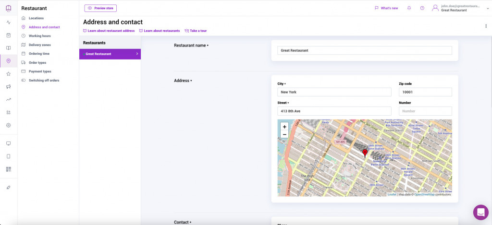The width and height of the screenshot is (492, 225).
Task: Open Learn about restaurant address link
Action: click(x=111, y=31)
